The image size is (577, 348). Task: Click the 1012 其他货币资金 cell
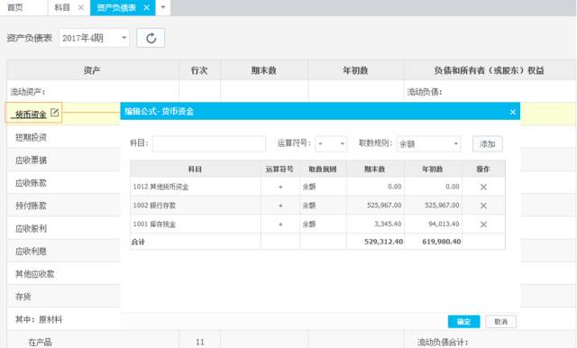(196, 187)
